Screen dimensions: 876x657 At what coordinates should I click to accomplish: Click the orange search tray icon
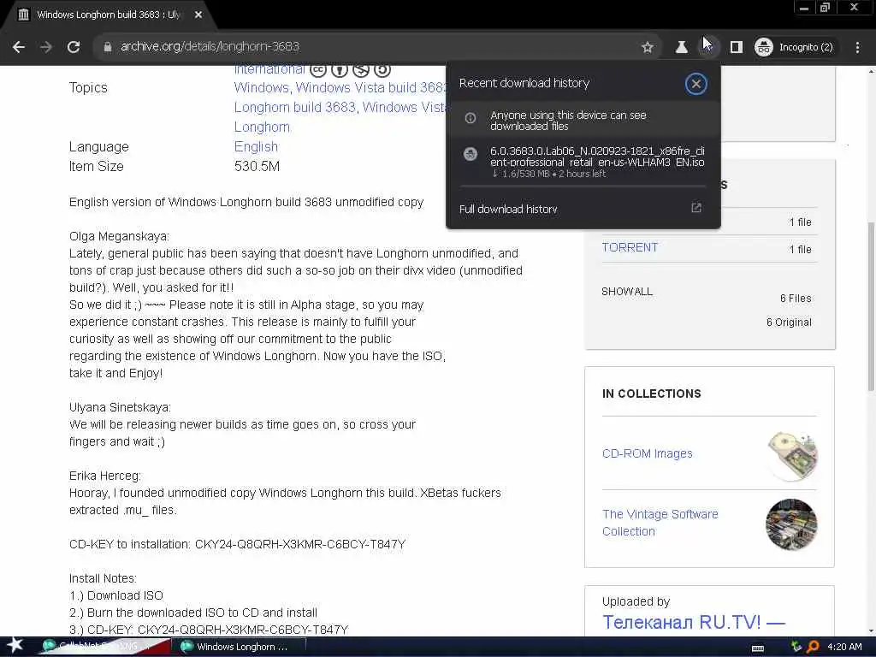click(x=813, y=647)
